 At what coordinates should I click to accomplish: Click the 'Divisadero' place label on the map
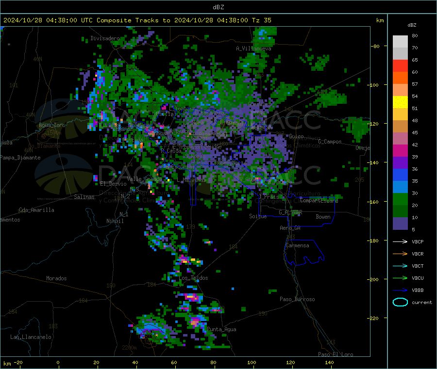tap(105, 38)
